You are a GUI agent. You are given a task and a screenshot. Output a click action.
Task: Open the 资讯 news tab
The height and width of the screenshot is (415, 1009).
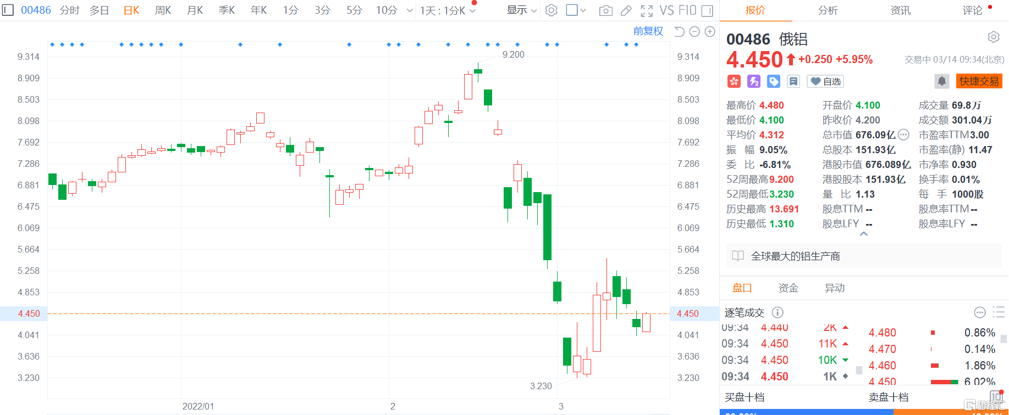click(900, 10)
